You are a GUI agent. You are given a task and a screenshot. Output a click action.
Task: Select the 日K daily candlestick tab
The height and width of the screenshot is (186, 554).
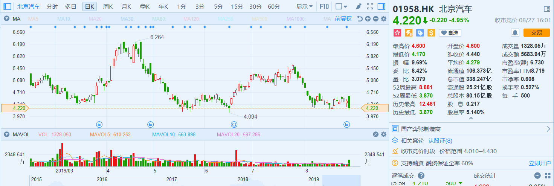[89, 6]
